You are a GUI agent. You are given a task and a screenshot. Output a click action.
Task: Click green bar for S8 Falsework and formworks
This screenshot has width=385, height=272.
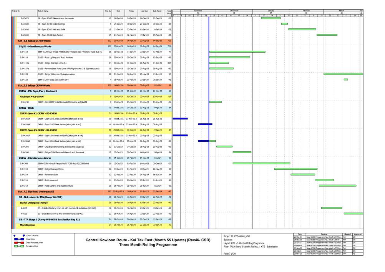pos(270,18)
